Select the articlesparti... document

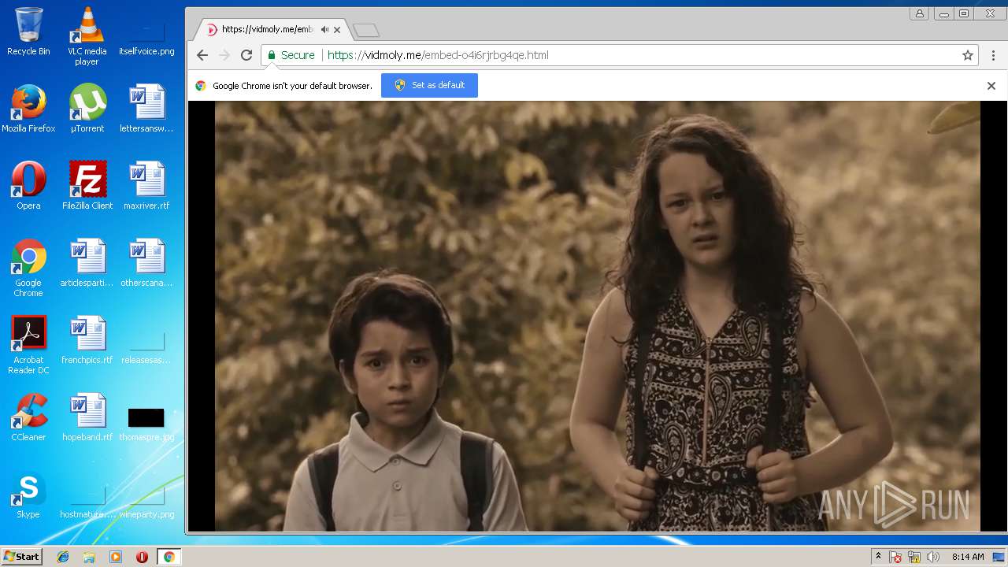pos(87,263)
